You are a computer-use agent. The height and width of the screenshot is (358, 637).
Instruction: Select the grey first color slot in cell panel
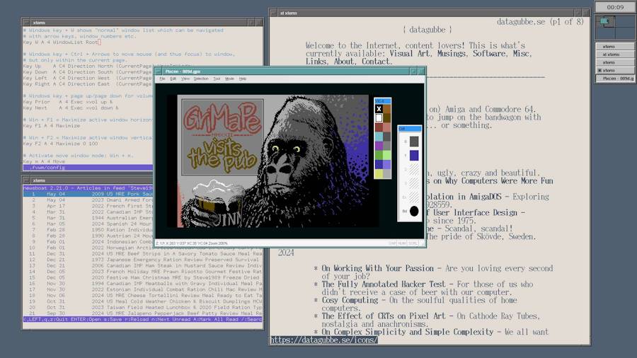(x=414, y=142)
